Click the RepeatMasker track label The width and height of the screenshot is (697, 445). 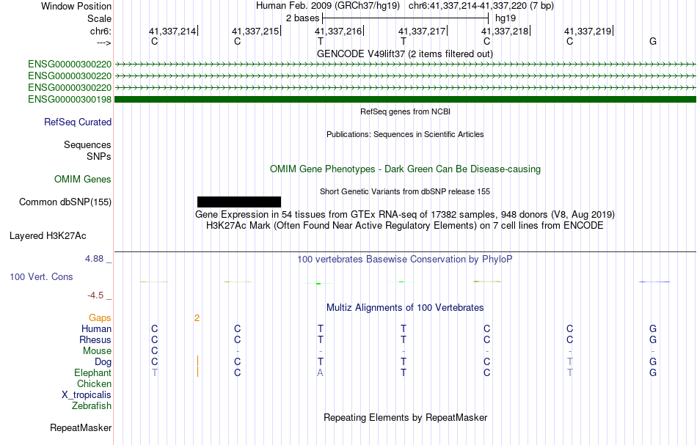click(x=81, y=427)
